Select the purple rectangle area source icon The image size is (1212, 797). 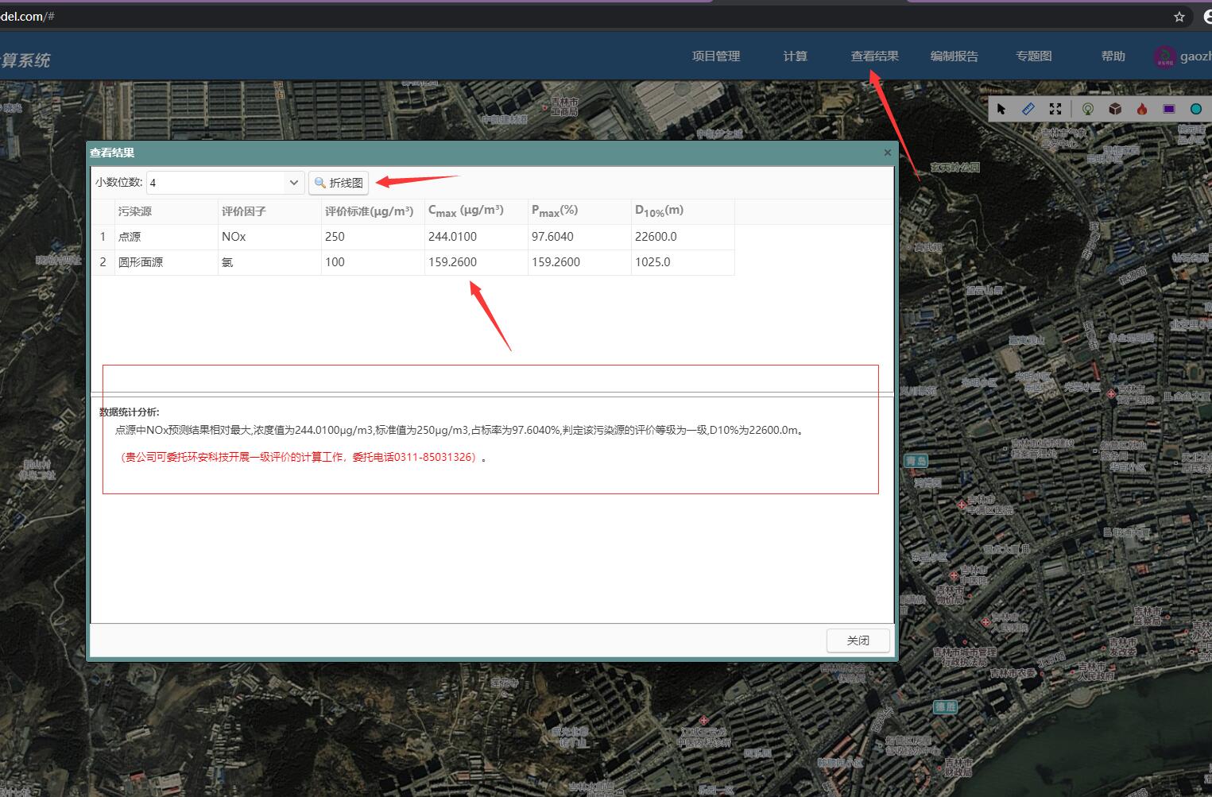tap(1169, 109)
